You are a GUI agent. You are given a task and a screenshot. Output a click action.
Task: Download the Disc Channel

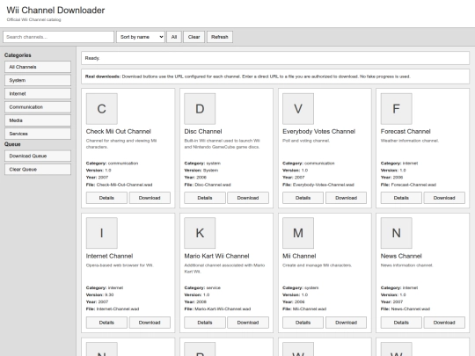pos(248,198)
